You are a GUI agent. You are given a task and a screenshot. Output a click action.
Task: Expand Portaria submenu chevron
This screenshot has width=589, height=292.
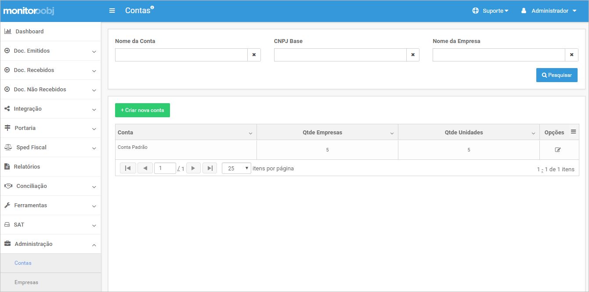click(x=94, y=129)
